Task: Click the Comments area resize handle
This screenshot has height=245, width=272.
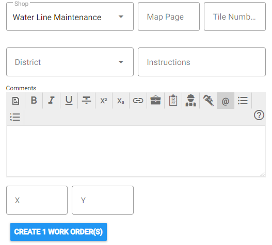Action: click(263, 174)
